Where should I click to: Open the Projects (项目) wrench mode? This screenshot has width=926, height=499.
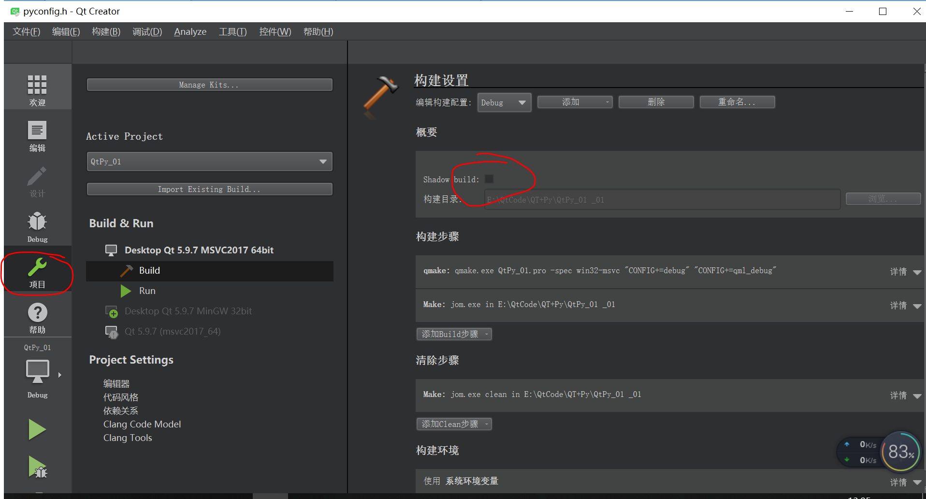pos(37,272)
